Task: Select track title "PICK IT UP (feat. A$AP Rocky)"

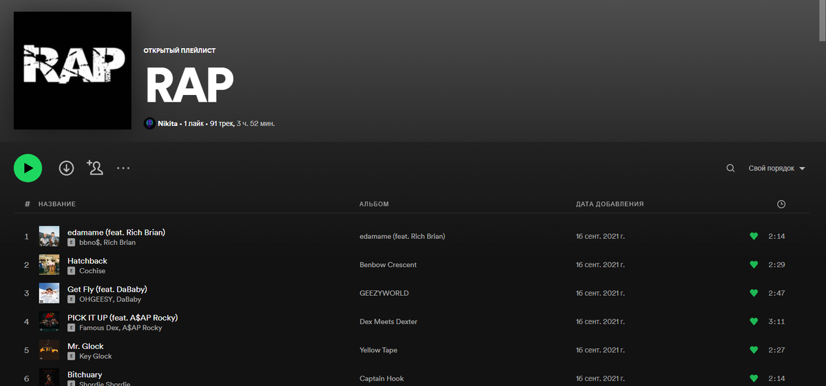Action: pos(123,318)
